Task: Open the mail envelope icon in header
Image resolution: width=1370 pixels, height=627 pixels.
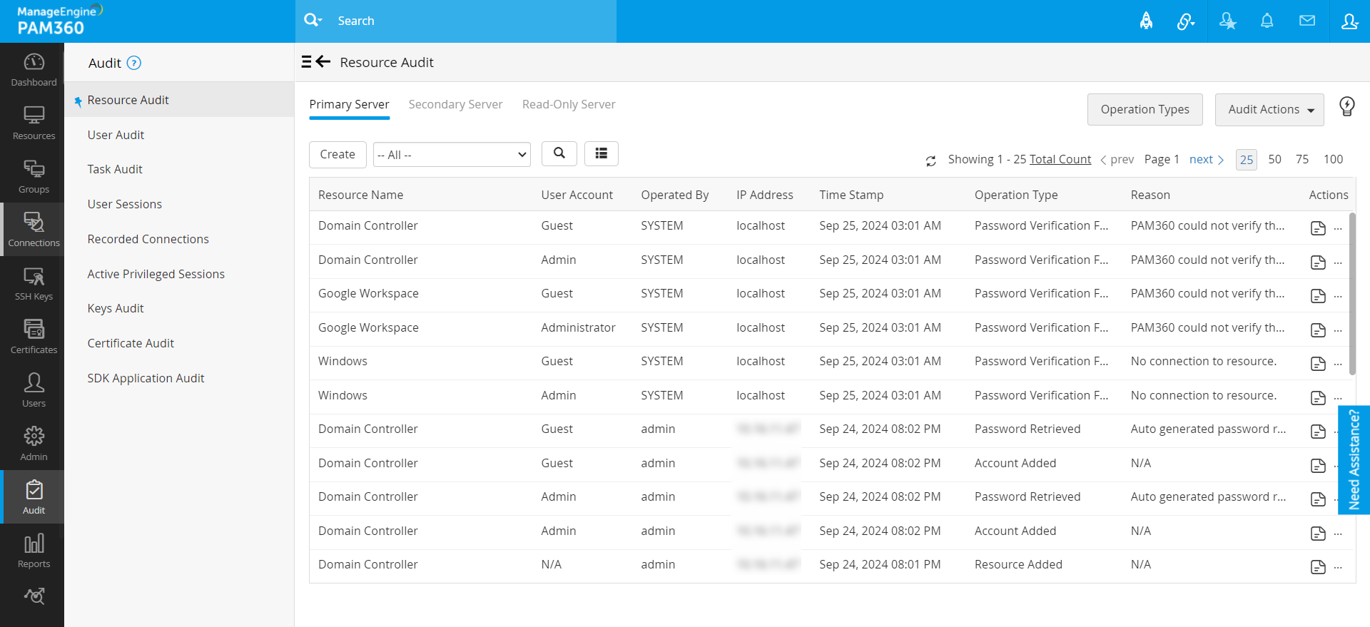Action: (x=1307, y=21)
